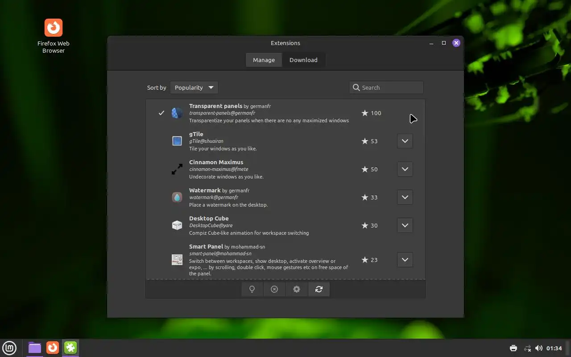Click the volume speaker tray icon
This screenshot has height=357, width=571.
click(539, 348)
